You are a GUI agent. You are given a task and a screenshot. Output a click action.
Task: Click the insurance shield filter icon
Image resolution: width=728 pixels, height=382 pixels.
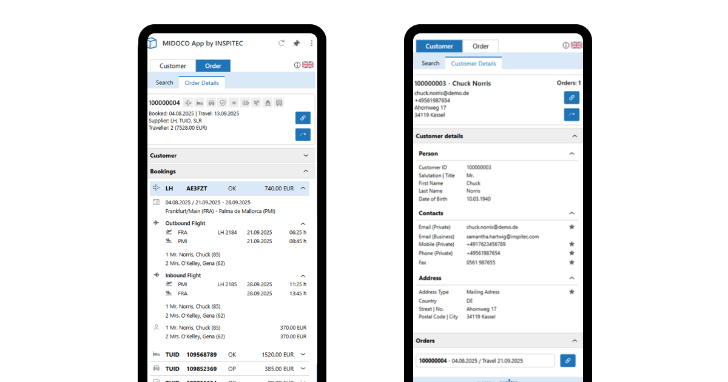pos(223,102)
